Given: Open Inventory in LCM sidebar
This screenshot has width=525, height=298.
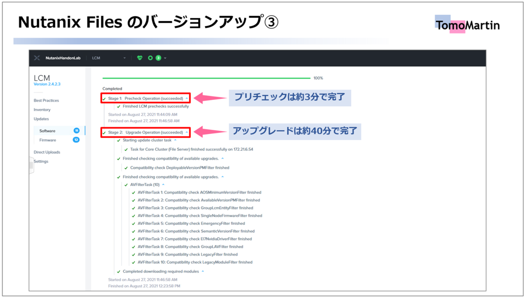Looking at the screenshot, I should click(42, 110).
